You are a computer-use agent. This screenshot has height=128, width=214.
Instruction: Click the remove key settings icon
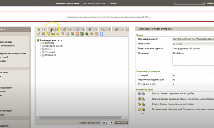[x=143, y=104]
